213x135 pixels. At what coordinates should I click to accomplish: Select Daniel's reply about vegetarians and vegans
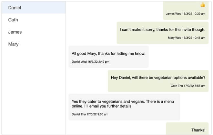tap(124, 107)
